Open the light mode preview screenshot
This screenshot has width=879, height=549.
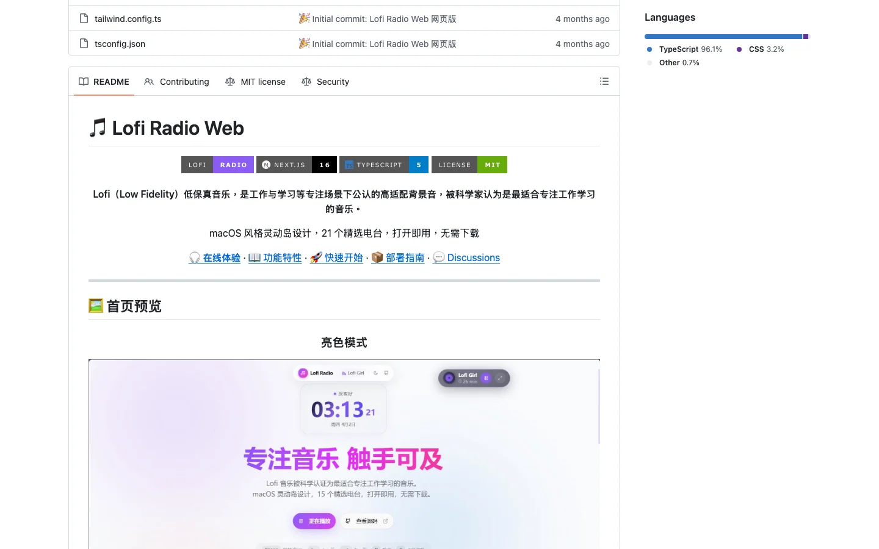pyautogui.click(x=344, y=454)
